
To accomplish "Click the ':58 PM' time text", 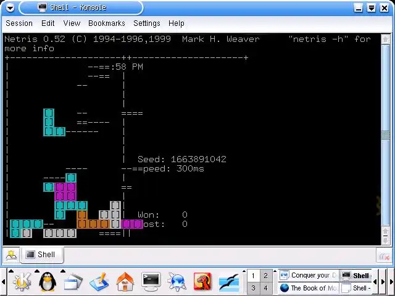I will 127,67.
